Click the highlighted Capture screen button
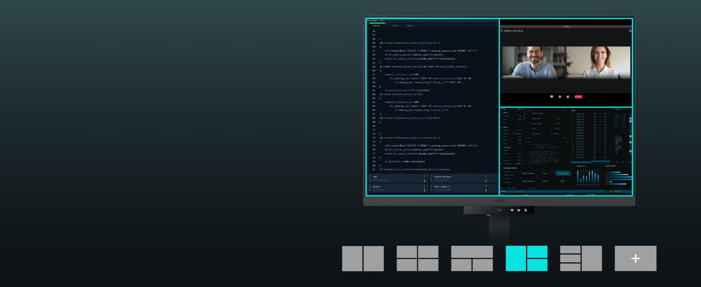Viewport: 701px width, 287px height. 563,173
